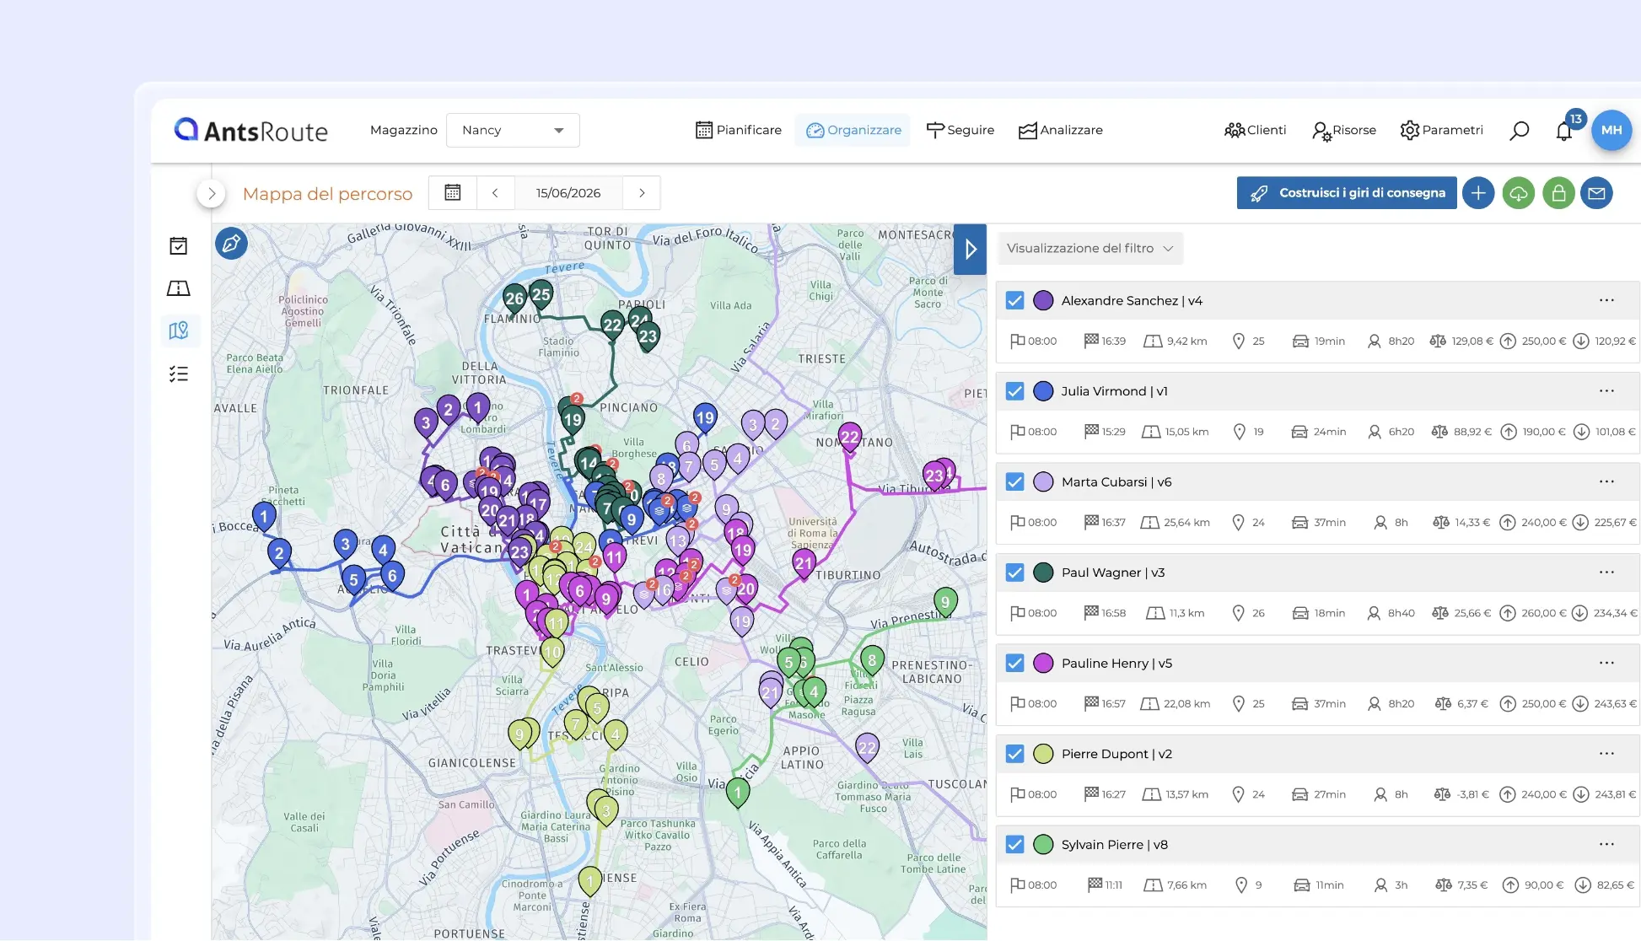Click blue map pin 19 near Pinciano
Image resolution: width=1641 pixels, height=941 pixels.
tap(705, 418)
